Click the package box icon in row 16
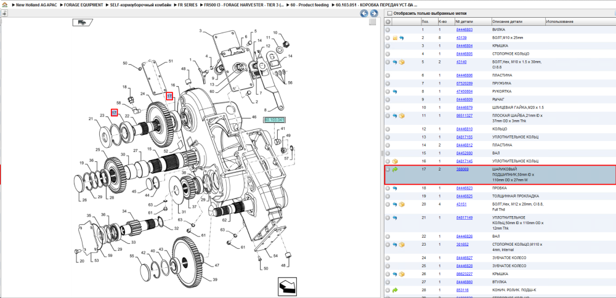 (395, 161)
